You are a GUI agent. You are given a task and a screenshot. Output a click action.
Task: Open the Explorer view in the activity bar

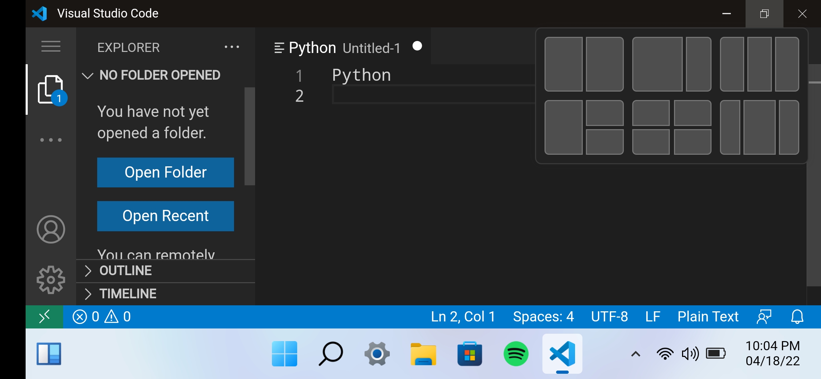(51, 89)
